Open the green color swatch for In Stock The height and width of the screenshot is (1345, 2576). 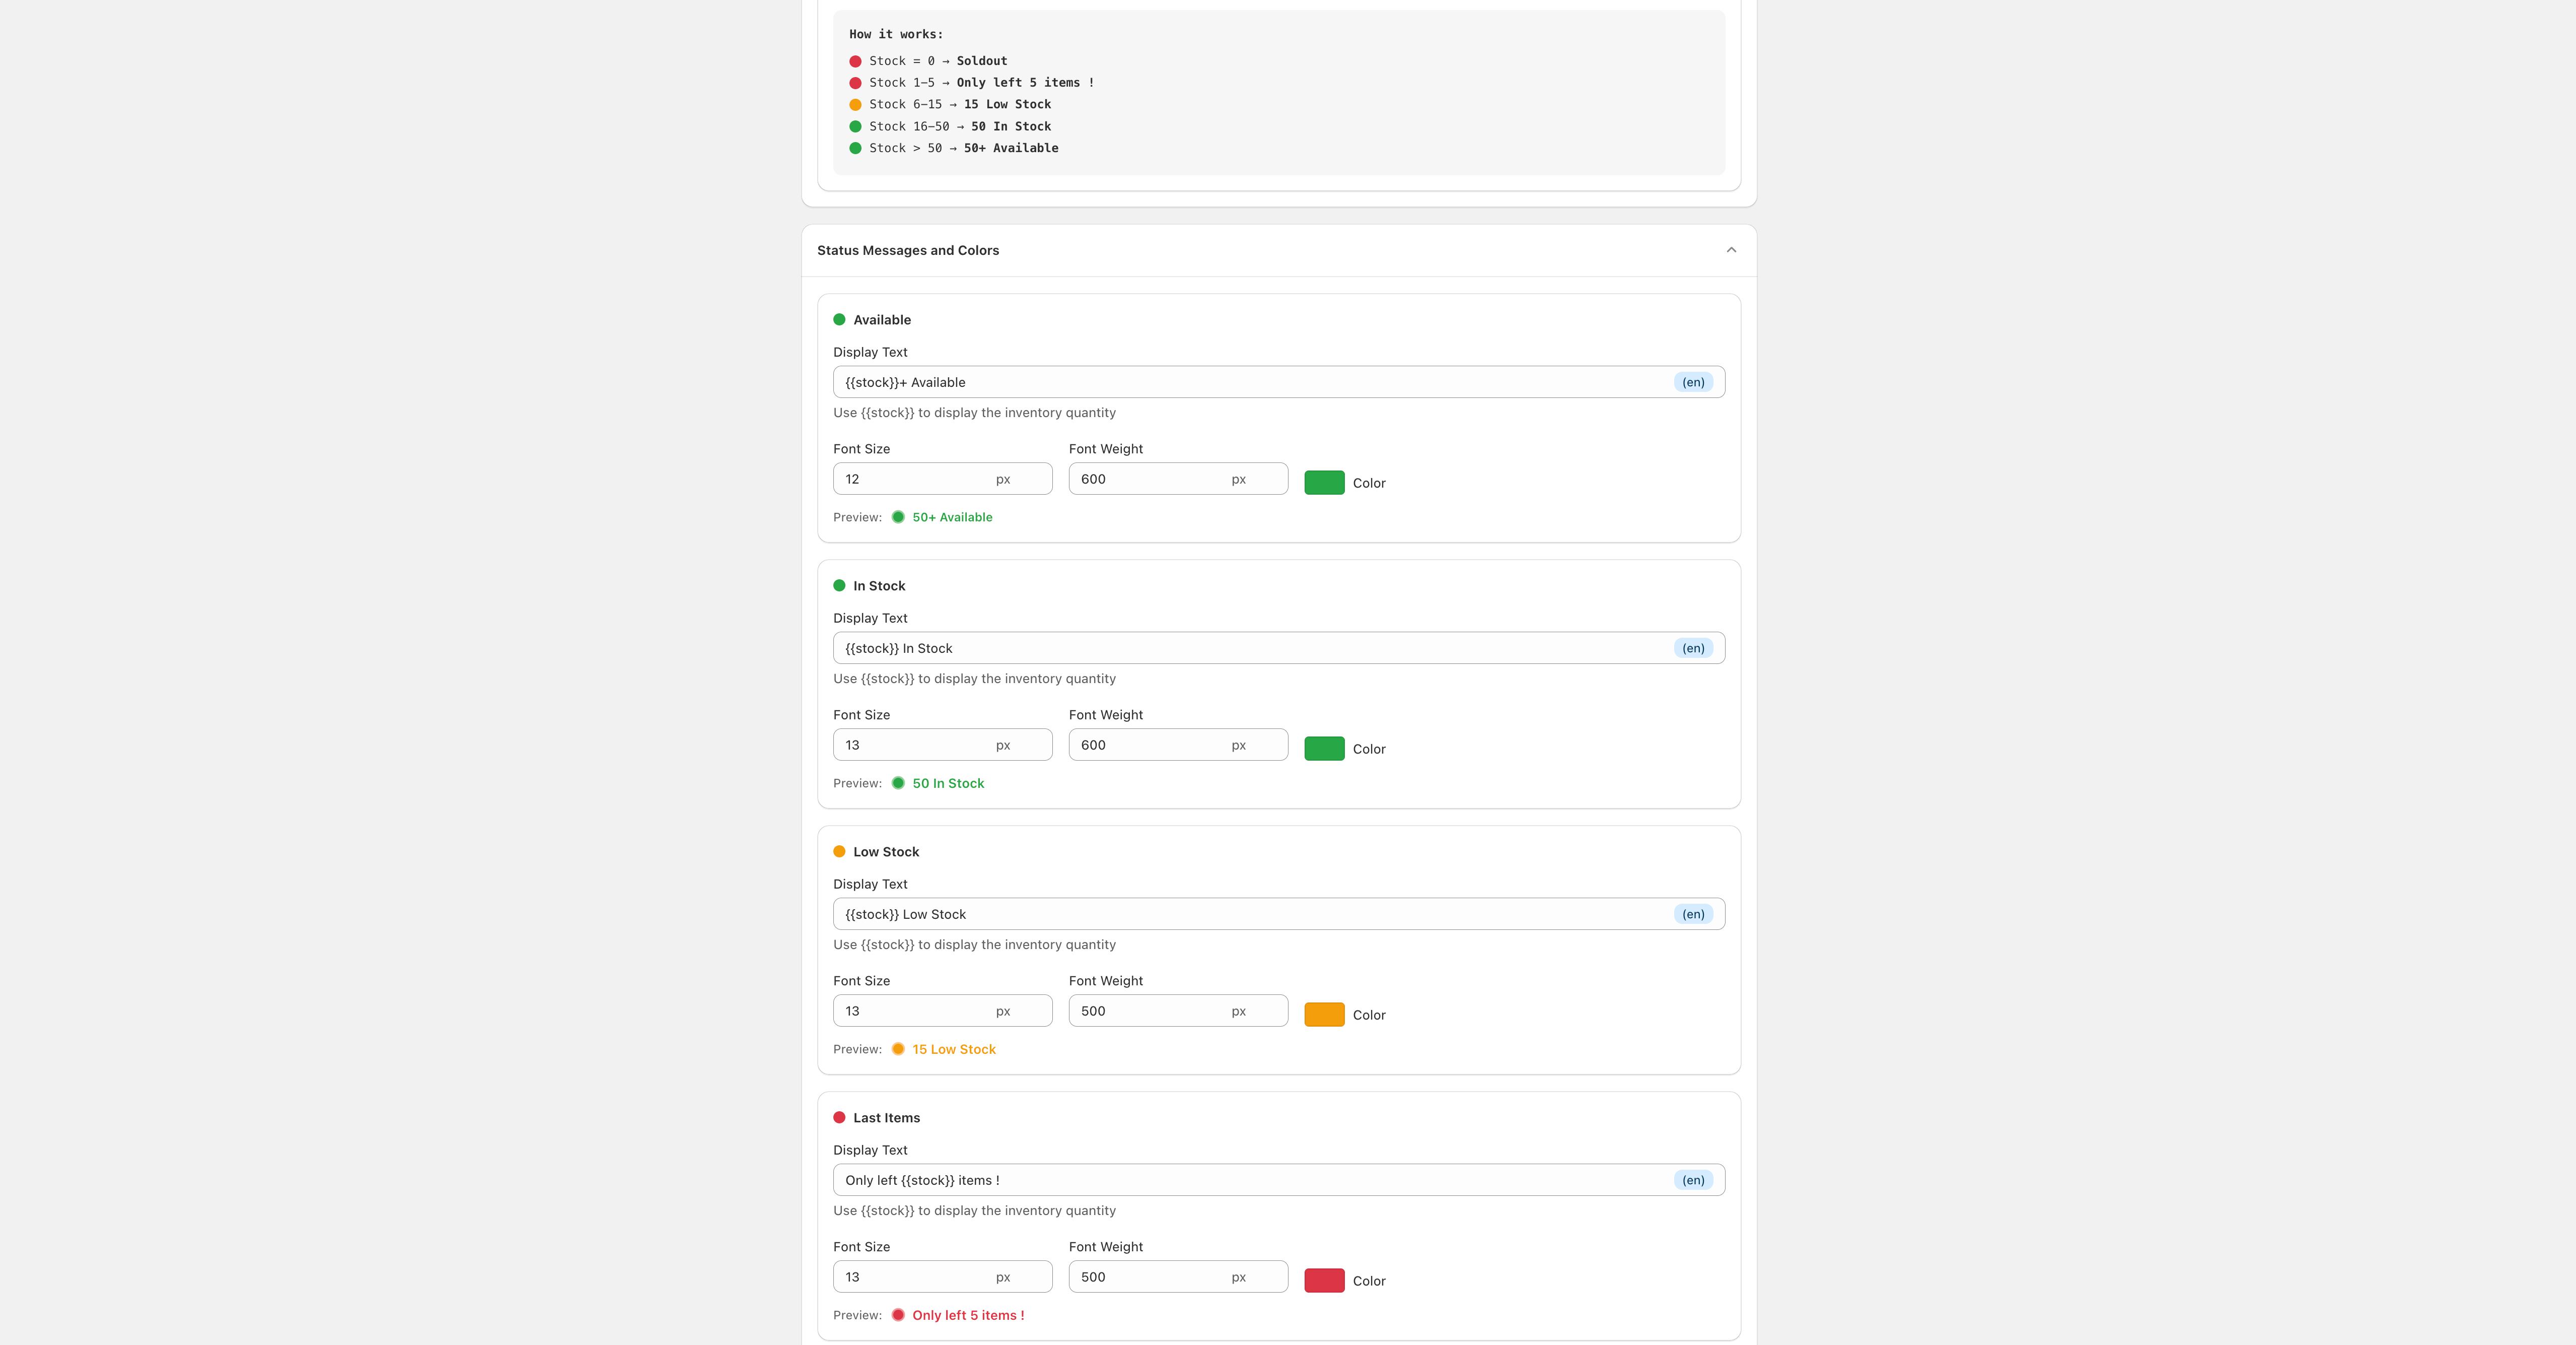1324,749
